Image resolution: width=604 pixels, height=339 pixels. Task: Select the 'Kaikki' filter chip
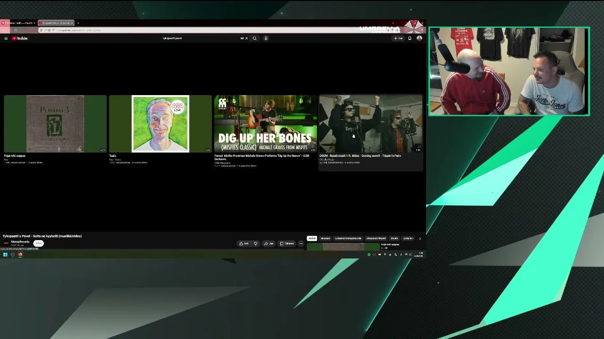tap(312, 238)
